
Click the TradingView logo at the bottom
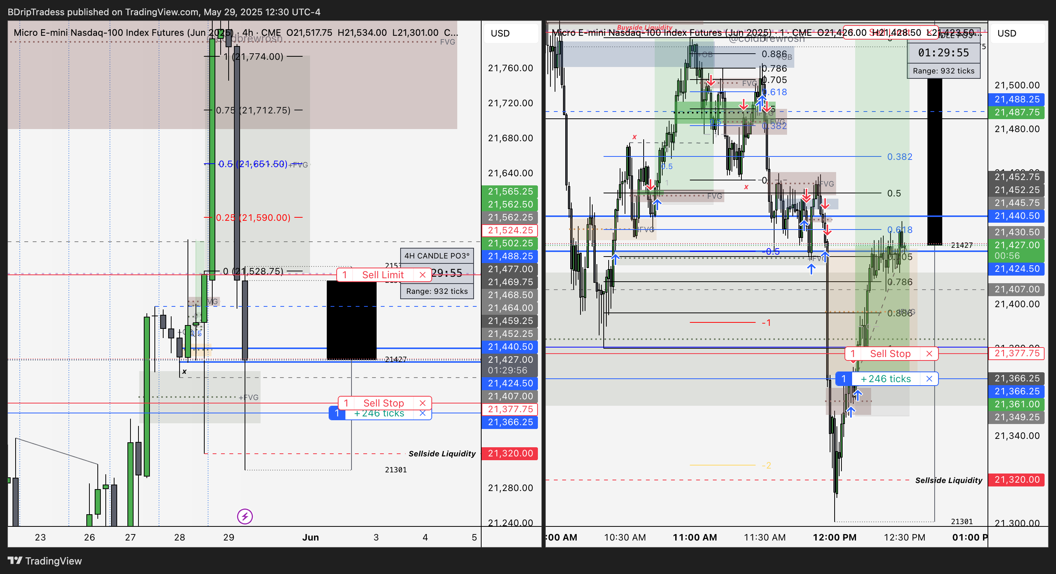click(45, 560)
